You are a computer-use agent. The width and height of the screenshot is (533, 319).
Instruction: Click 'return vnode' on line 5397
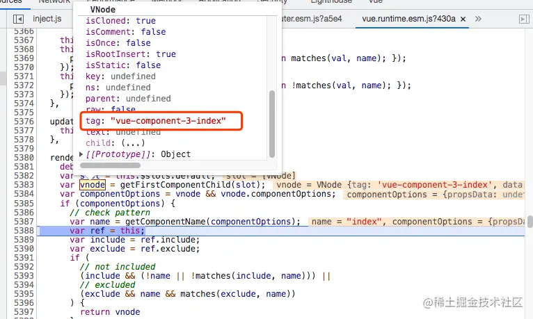pos(110,312)
